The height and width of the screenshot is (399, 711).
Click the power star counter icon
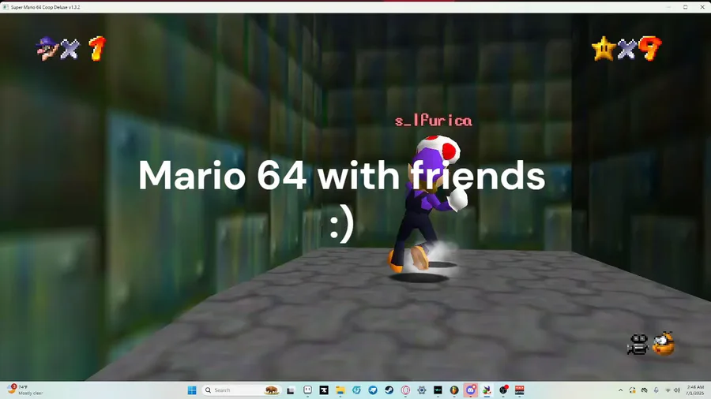tap(604, 48)
